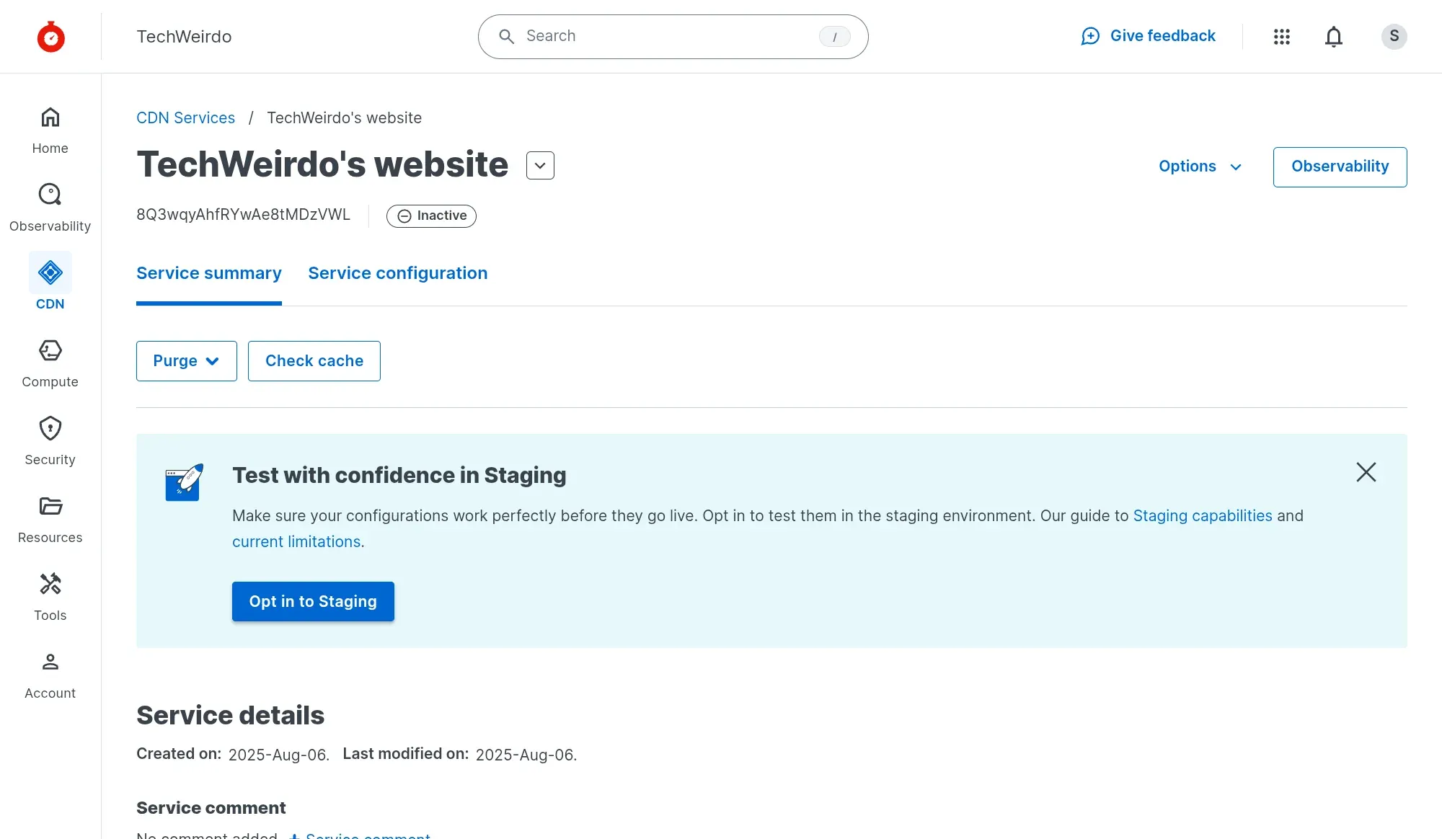
Task: Select the CDN sidebar icon
Action: coord(50,272)
